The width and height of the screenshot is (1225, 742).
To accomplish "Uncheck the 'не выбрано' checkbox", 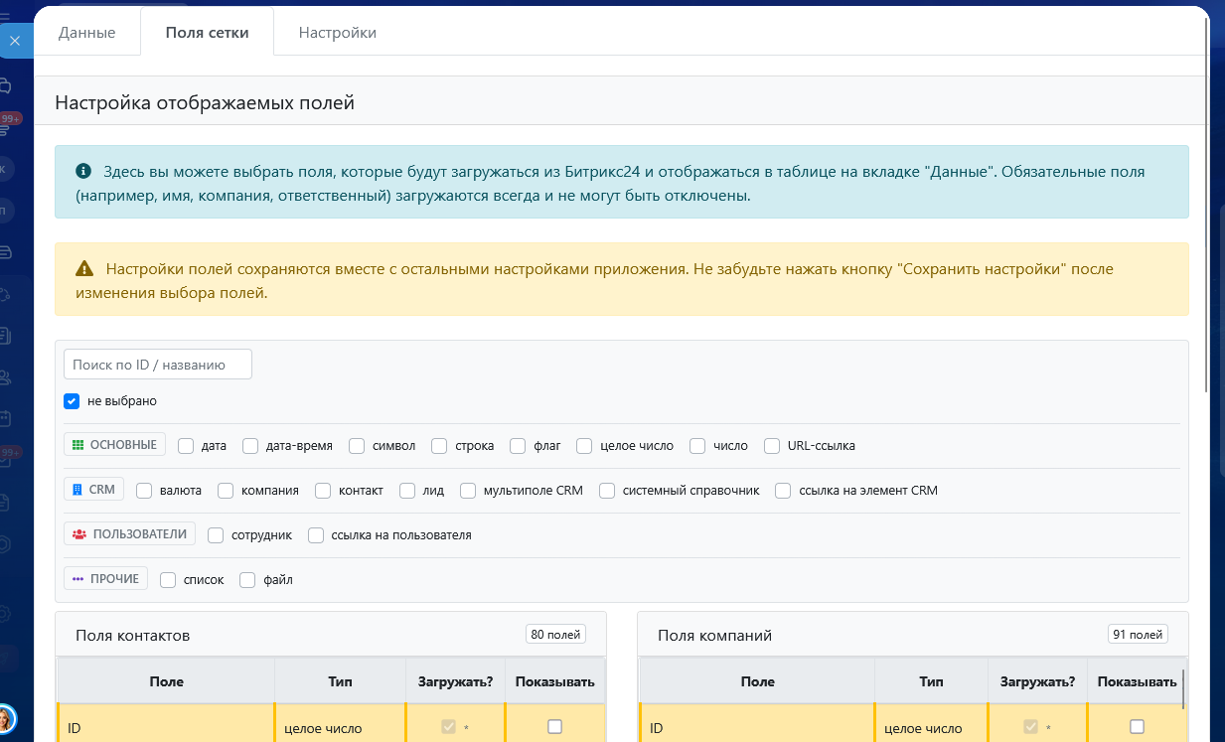I will [72, 401].
